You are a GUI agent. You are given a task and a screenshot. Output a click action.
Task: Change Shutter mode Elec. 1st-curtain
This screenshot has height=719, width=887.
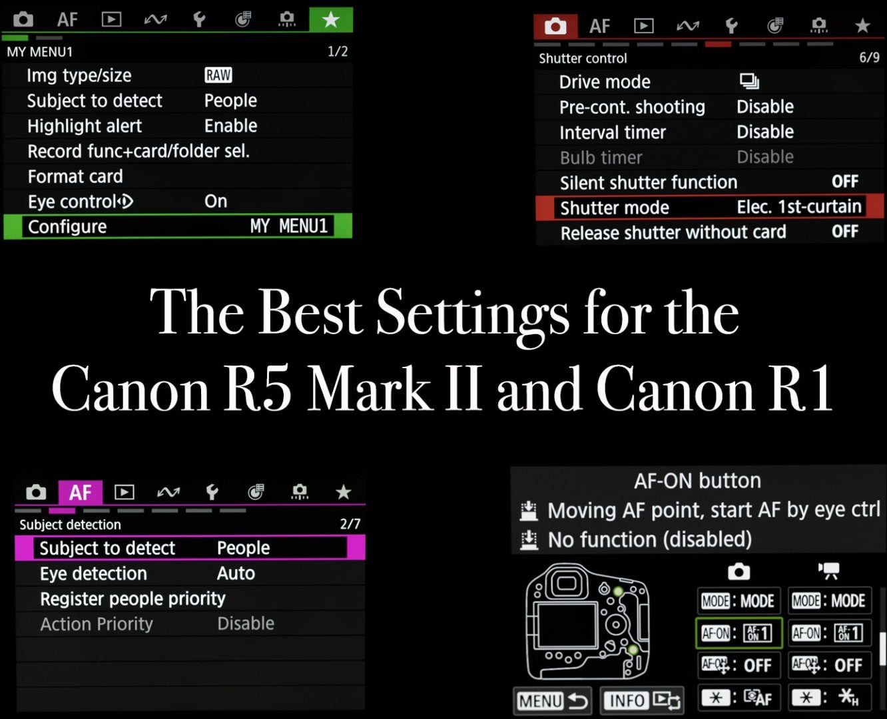(710, 207)
